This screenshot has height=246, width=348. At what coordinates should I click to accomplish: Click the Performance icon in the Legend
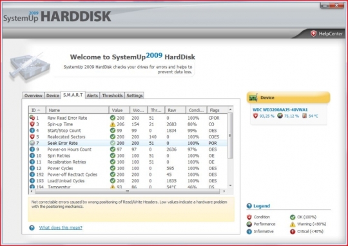coord(249,224)
